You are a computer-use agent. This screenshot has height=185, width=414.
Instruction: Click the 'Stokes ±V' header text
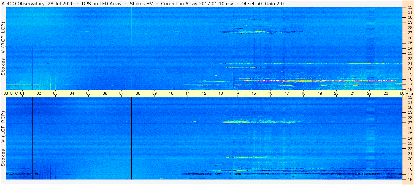pos(141,4)
